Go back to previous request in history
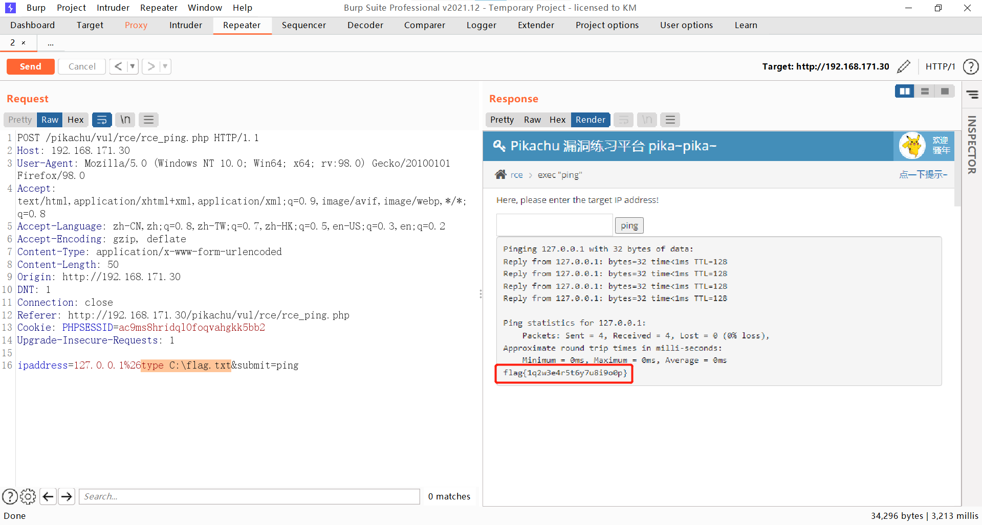This screenshot has width=982, height=525. point(118,66)
